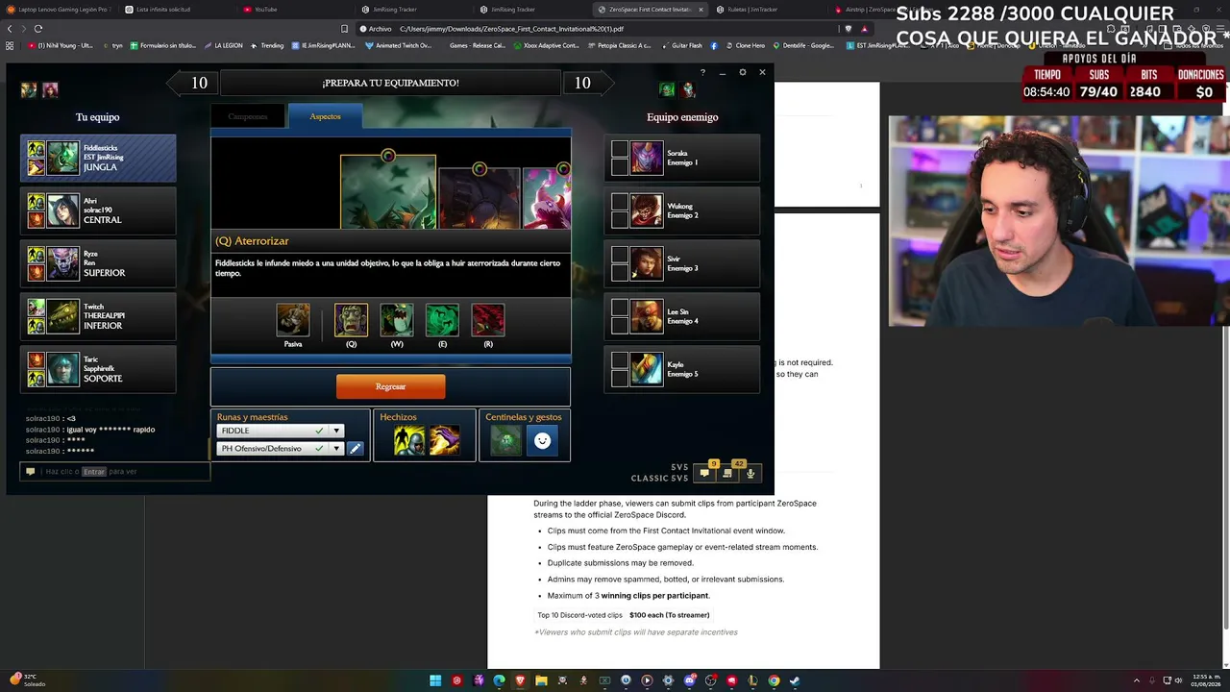Viewport: 1230px width, 692px height.
Task: Open the ward skin selector under Centinelas
Action: coord(505,440)
